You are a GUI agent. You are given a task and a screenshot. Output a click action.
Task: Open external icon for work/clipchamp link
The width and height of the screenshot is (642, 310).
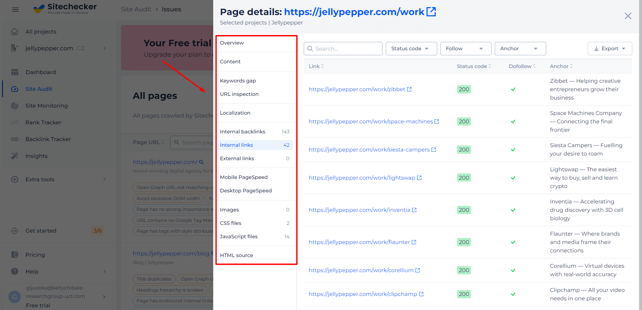(x=421, y=294)
